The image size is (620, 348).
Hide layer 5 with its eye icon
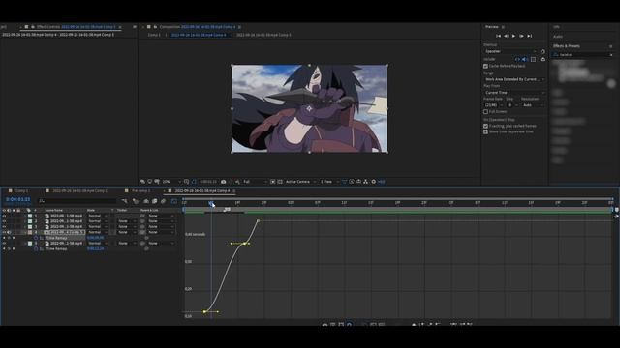(4, 244)
